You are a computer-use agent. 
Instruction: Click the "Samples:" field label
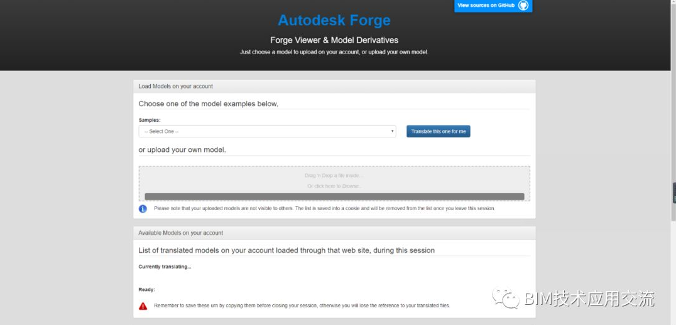pos(150,120)
